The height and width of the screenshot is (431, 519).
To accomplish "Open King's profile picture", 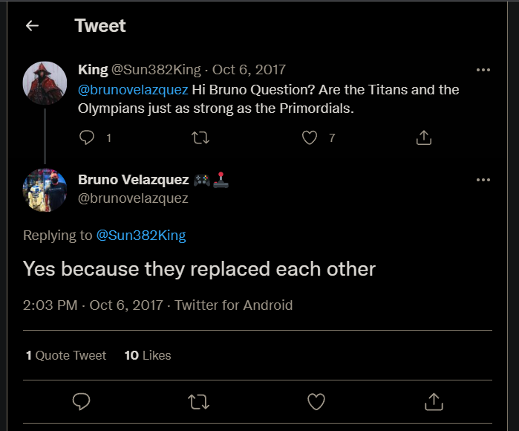I will tap(45, 84).
